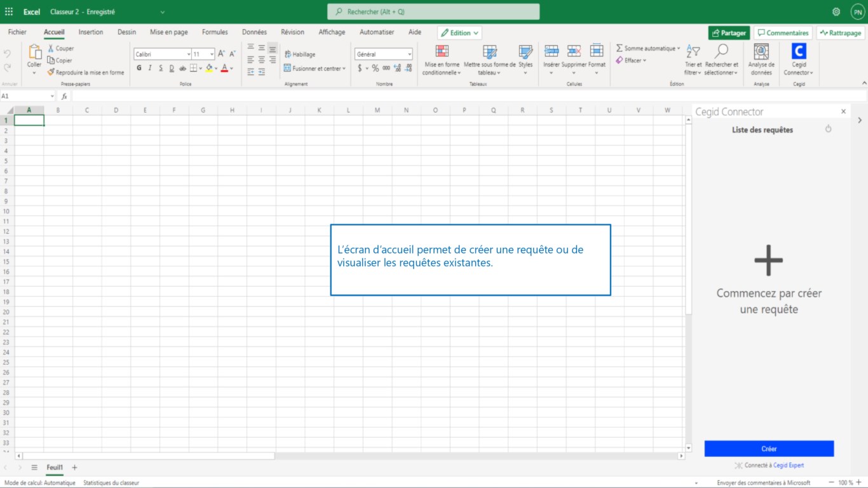868x488 pixels.
Task: Click the Habillage (wrap text) icon
Action: (287, 54)
